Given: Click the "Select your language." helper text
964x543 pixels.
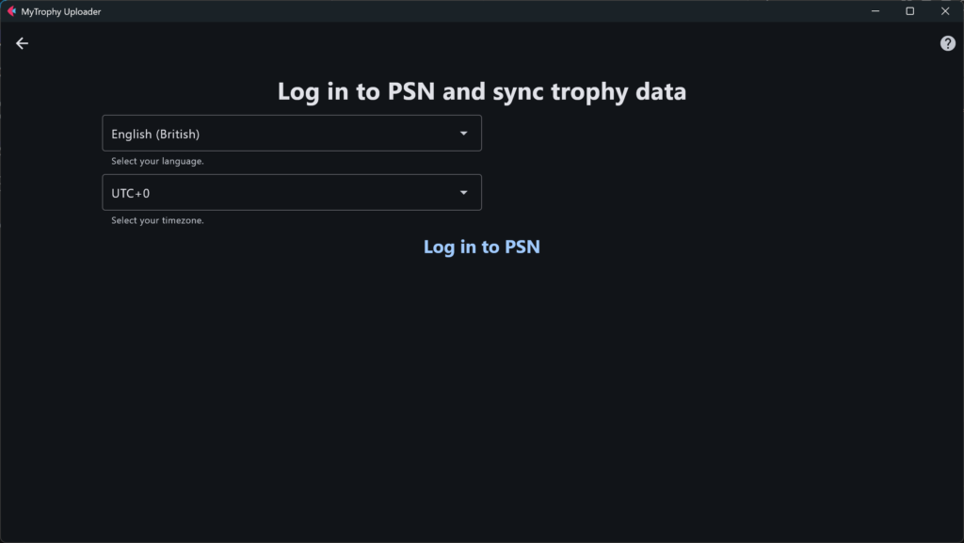Looking at the screenshot, I should point(157,161).
